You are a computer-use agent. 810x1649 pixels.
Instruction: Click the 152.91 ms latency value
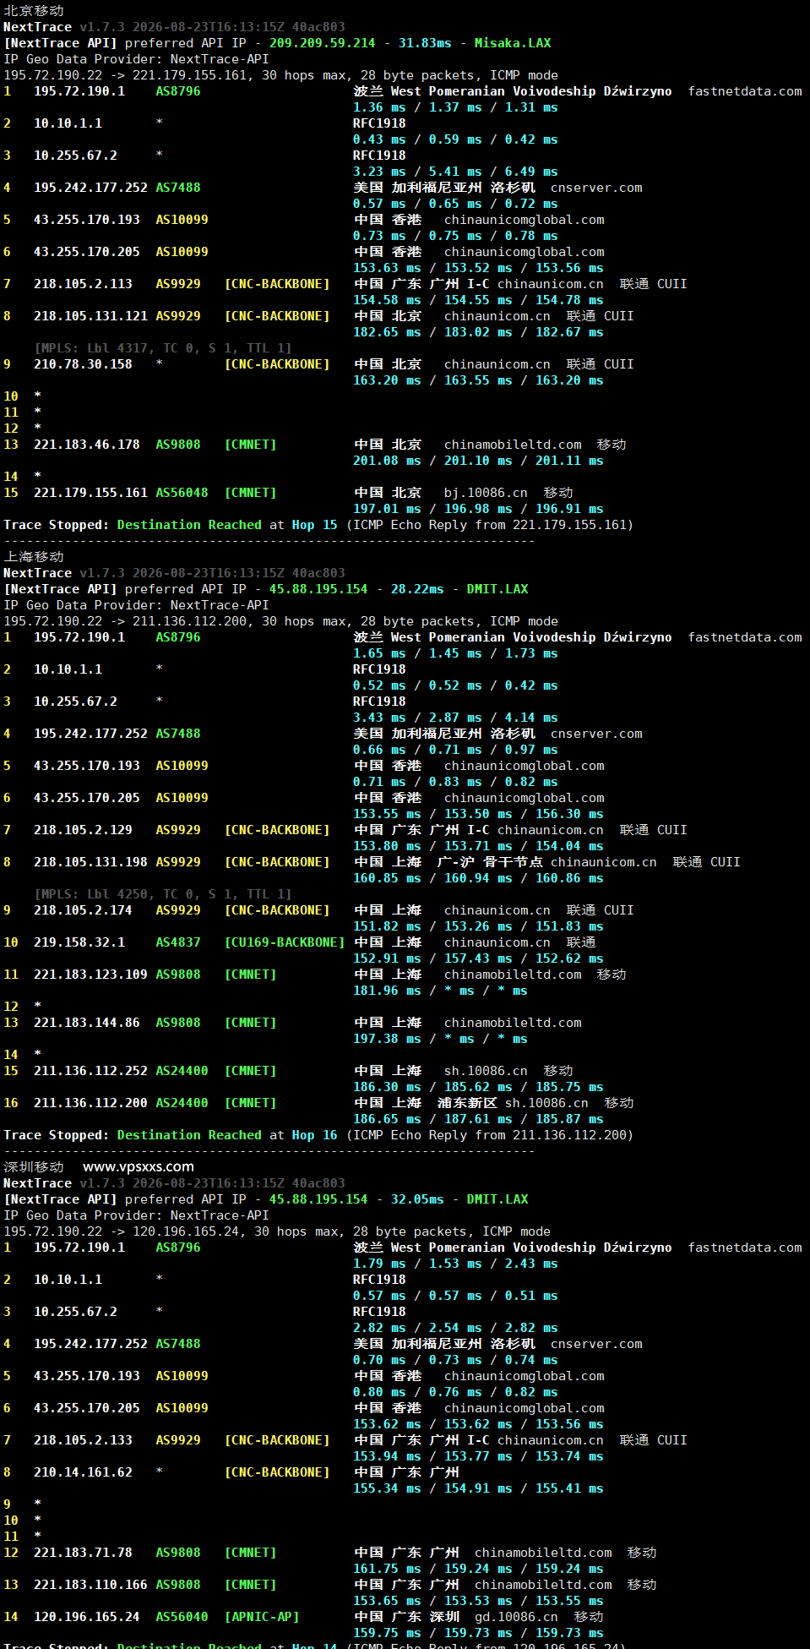coord(387,958)
